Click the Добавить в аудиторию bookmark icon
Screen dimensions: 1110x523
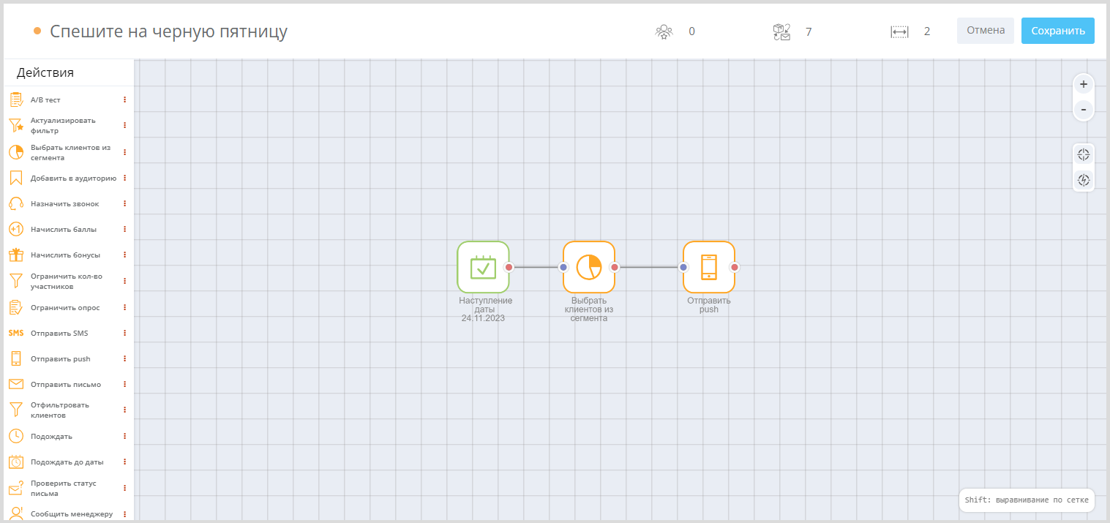click(x=16, y=178)
